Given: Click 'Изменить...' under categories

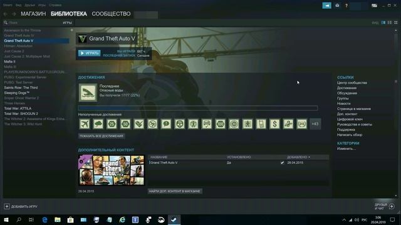Looking at the screenshot, I should pyautogui.click(x=346, y=149).
